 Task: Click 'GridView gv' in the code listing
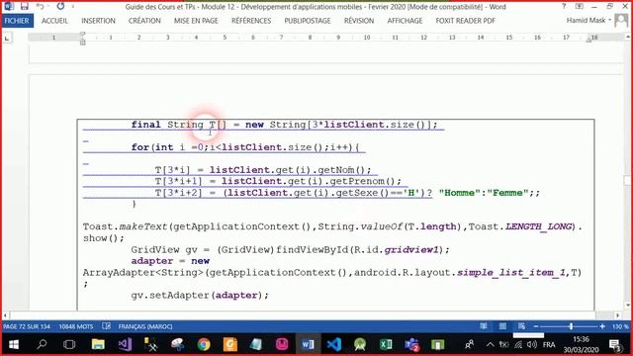(164, 249)
